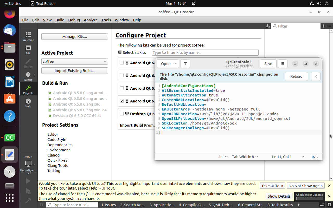The height and width of the screenshot is (208, 333).
Task: Click the Take UI Tour button
Action: click(x=272, y=186)
